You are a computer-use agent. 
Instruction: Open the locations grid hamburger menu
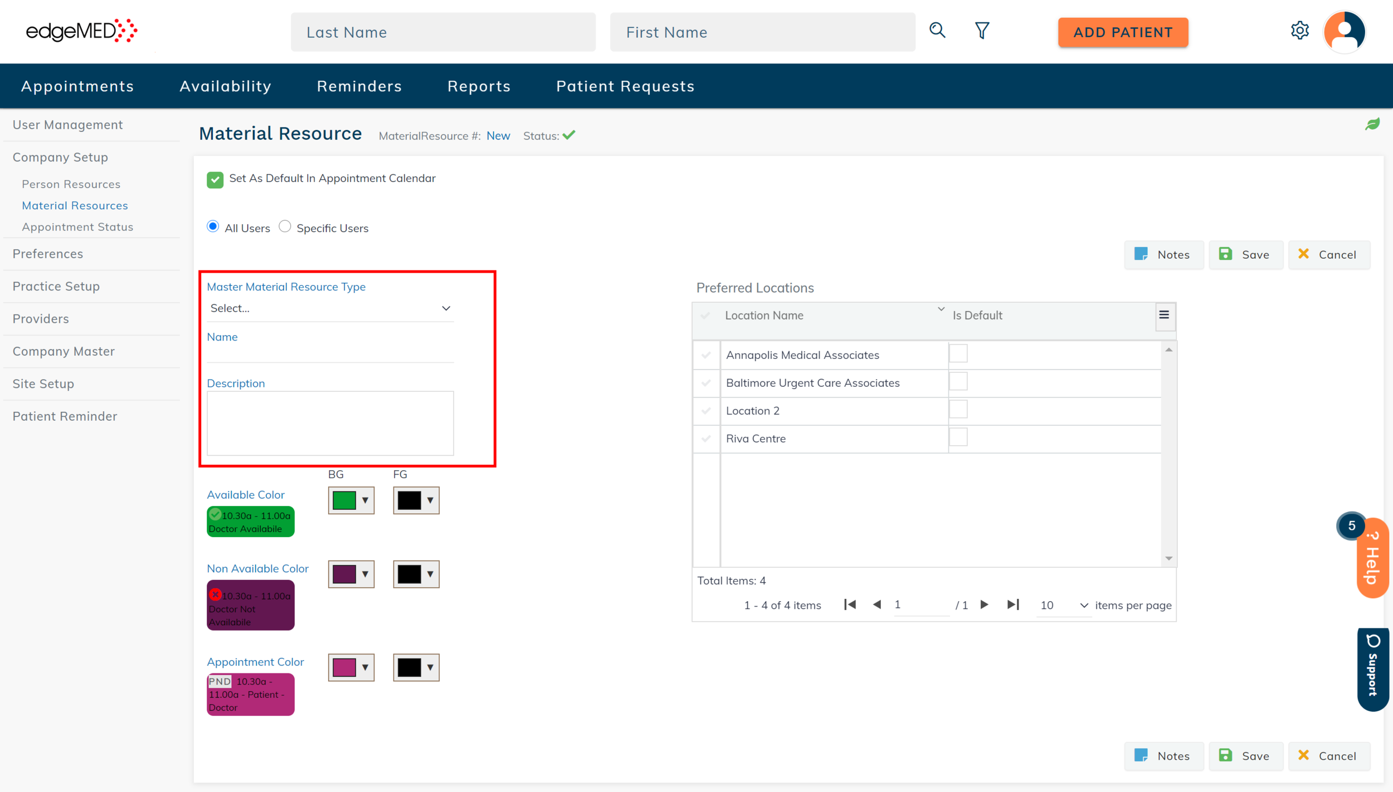[x=1164, y=315]
